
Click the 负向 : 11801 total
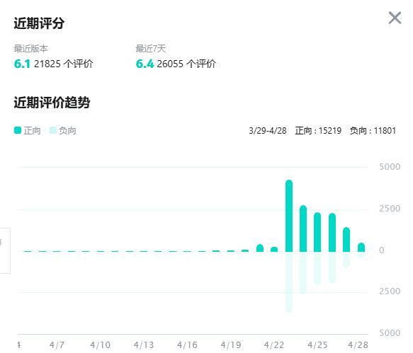(x=373, y=130)
